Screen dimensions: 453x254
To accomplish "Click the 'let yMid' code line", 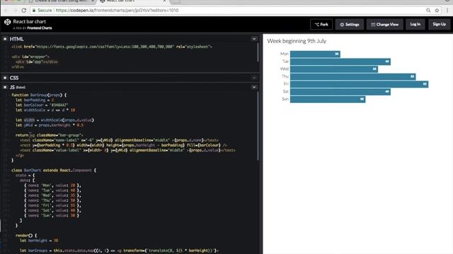I will (50, 125).
